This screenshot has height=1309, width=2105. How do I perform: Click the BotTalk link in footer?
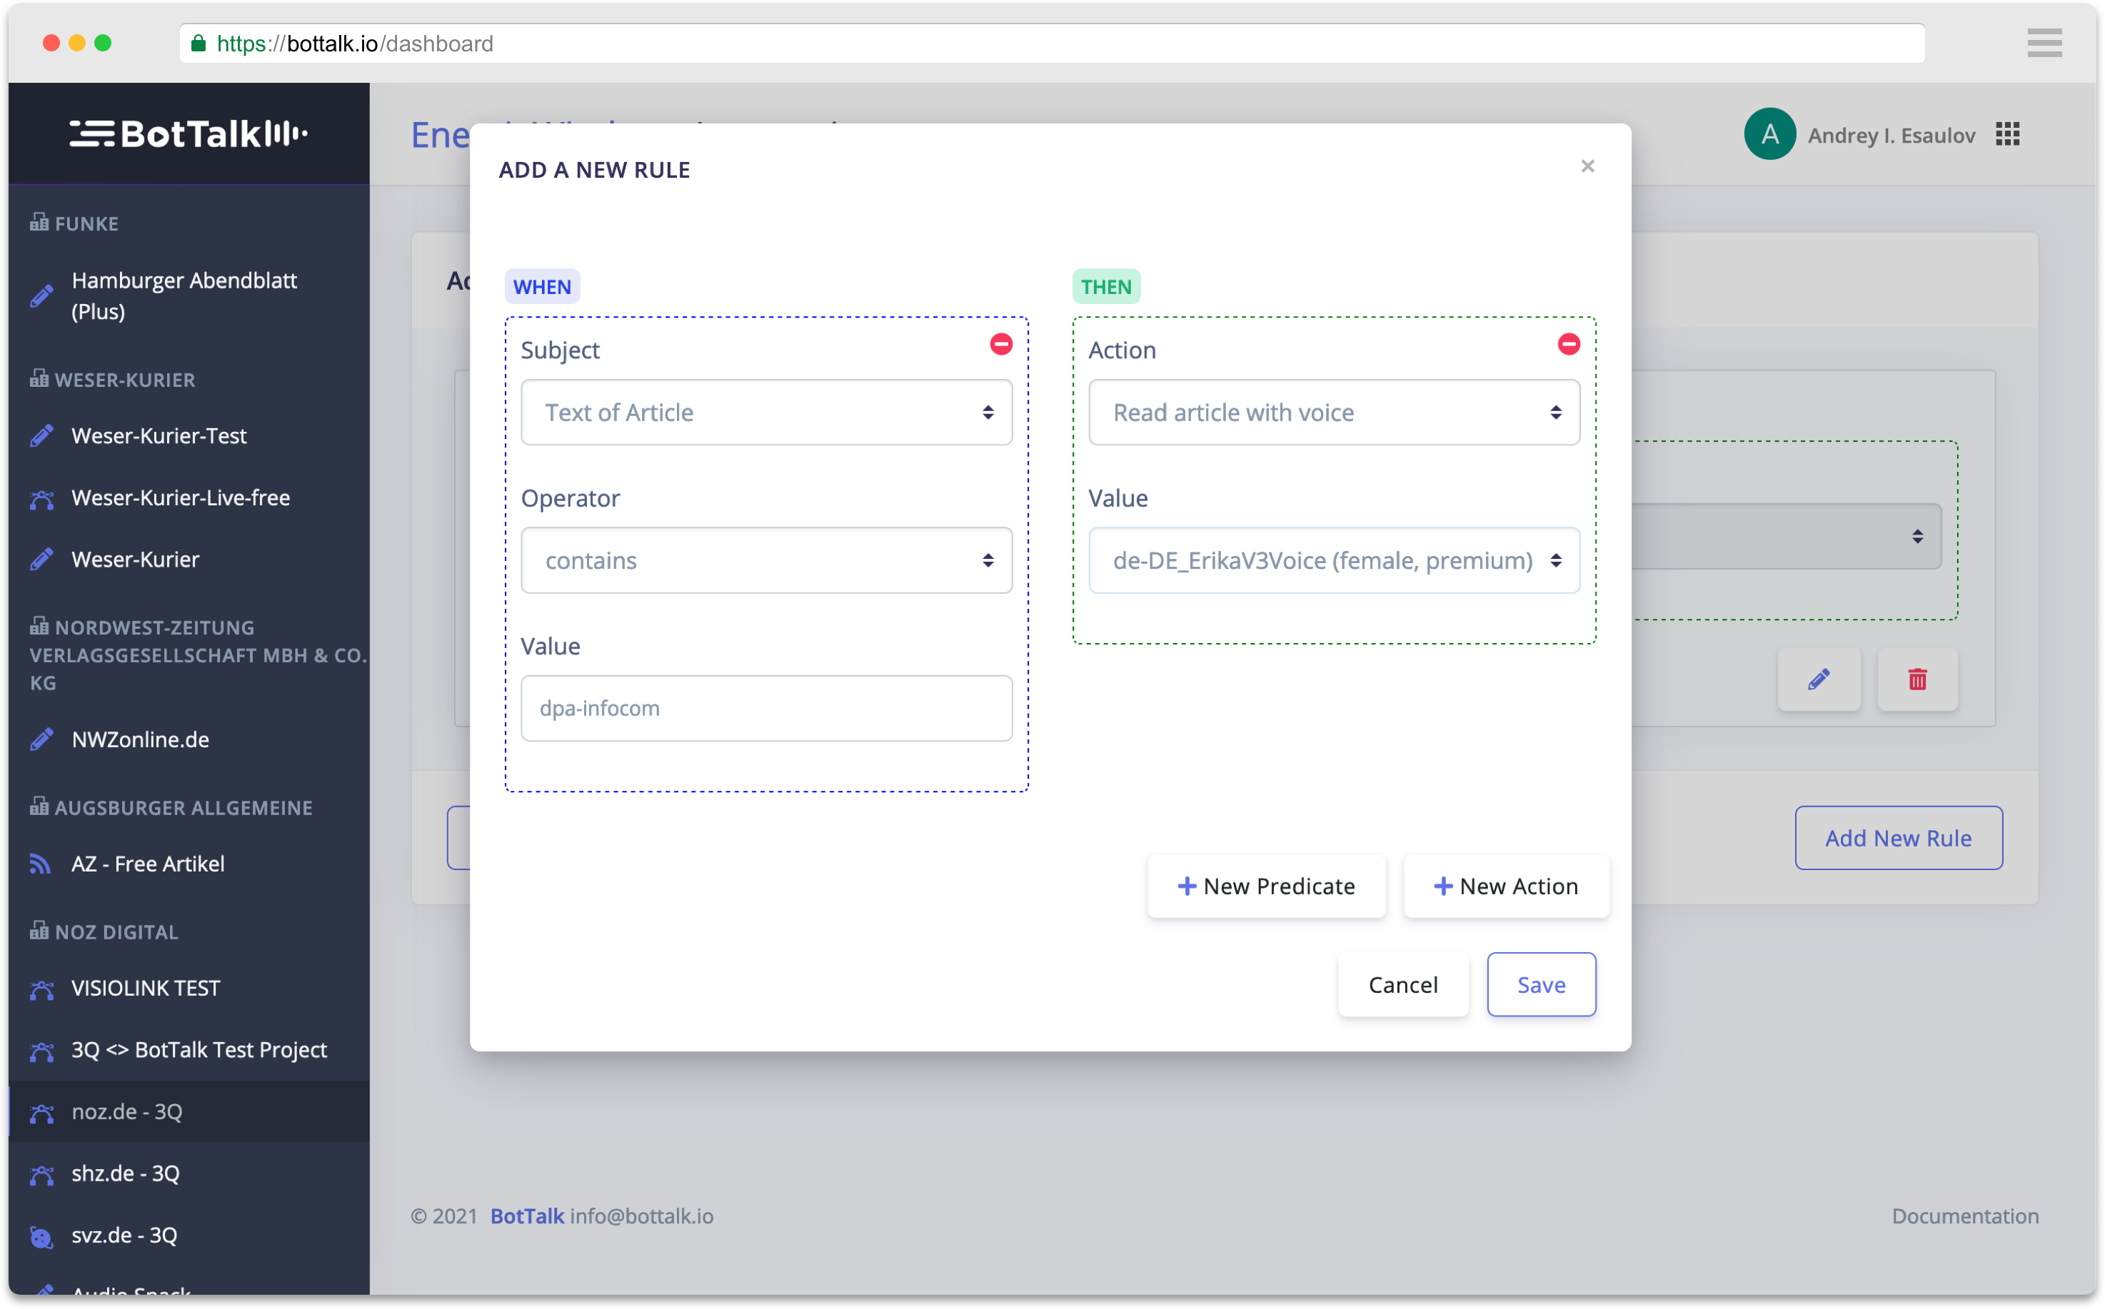[526, 1215]
